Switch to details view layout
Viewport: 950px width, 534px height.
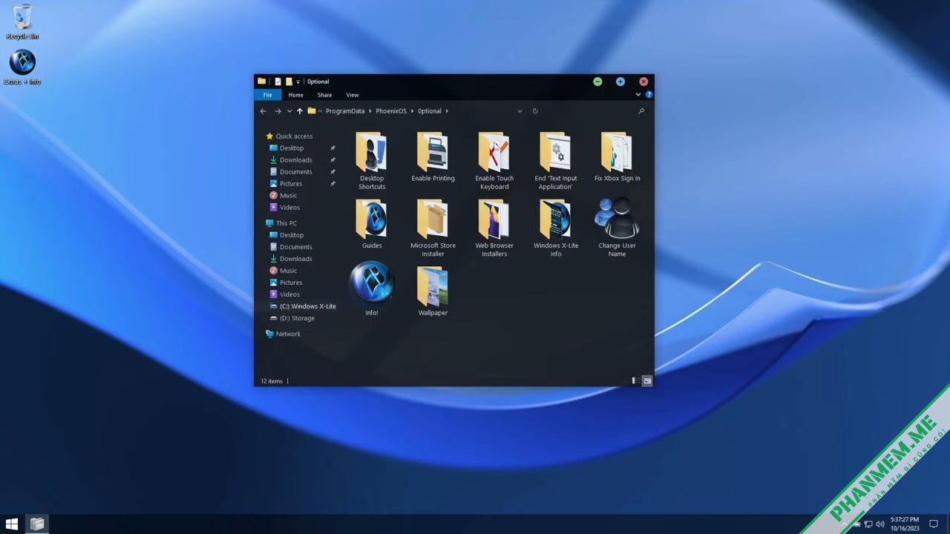pos(635,380)
